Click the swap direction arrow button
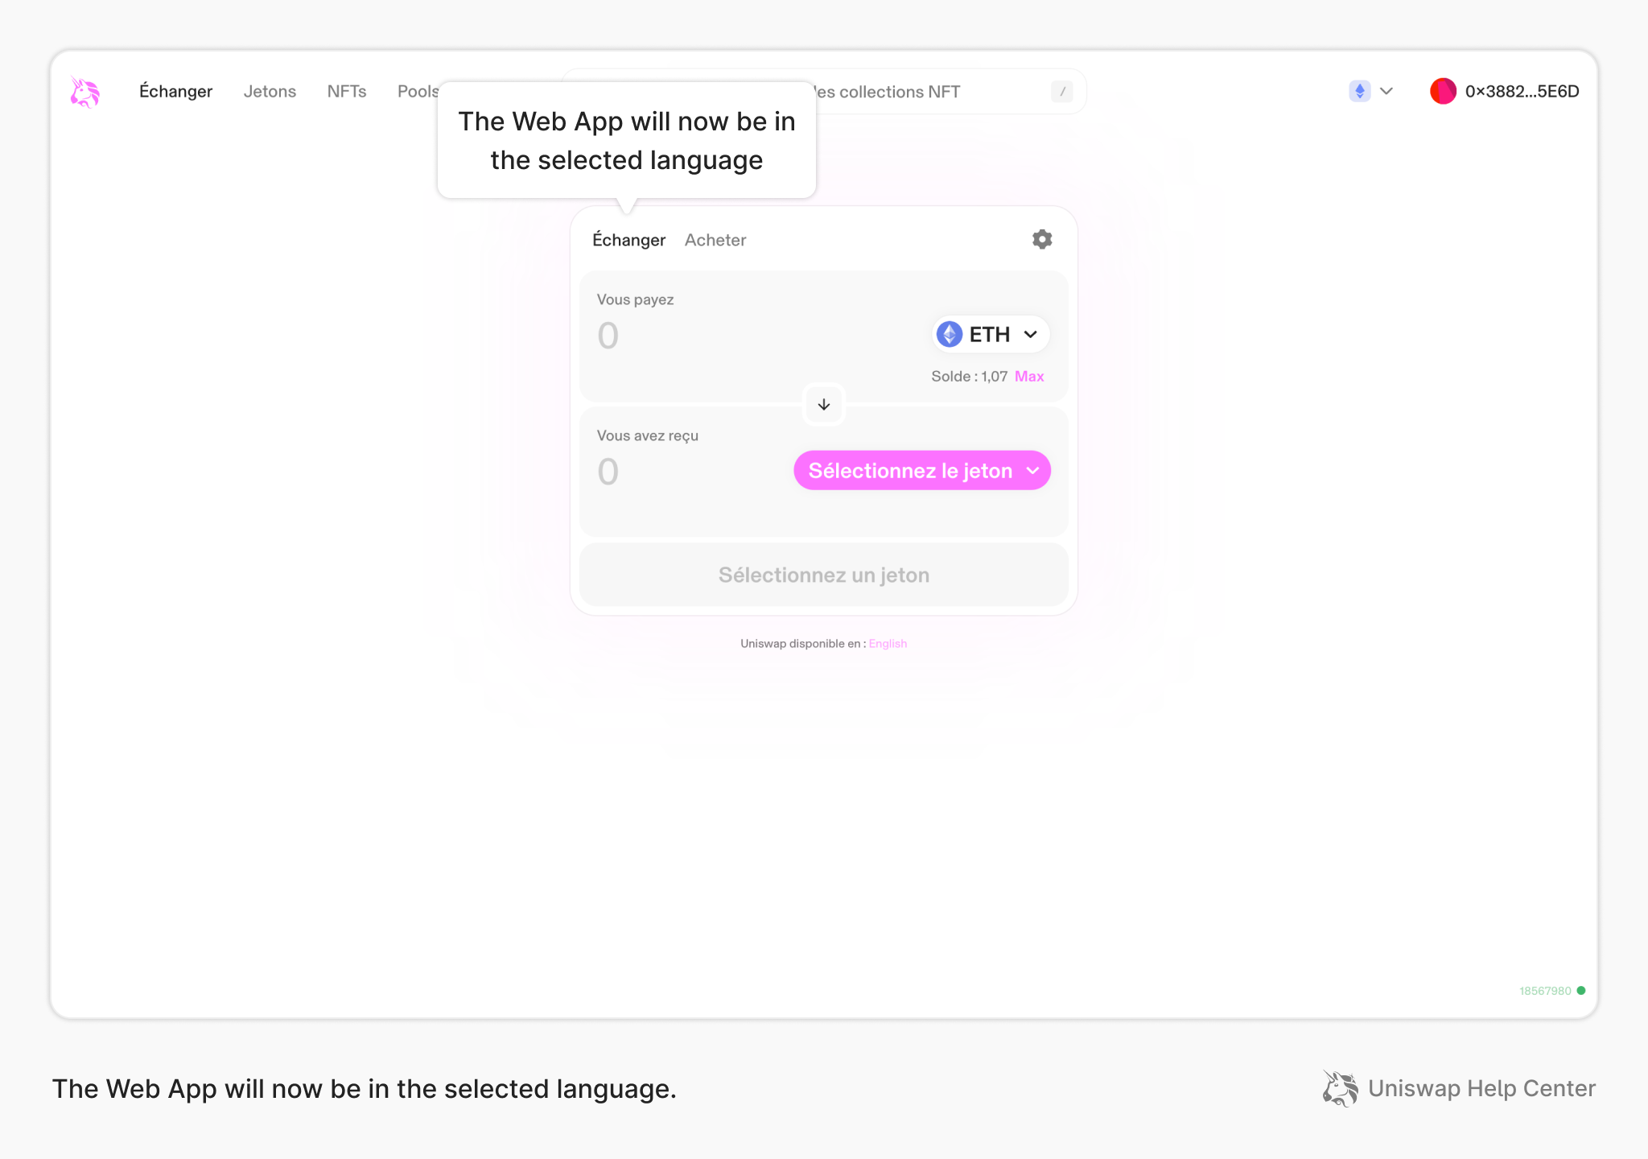This screenshot has height=1159, width=1648. coord(823,404)
